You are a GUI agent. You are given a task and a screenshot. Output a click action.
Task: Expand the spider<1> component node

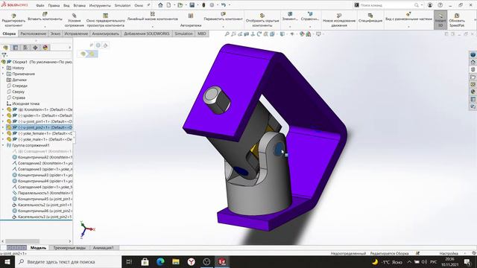pyautogui.click(x=3, y=115)
